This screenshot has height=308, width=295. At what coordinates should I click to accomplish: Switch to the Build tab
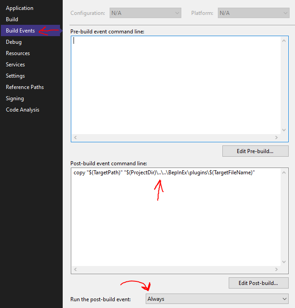click(12, 19)
